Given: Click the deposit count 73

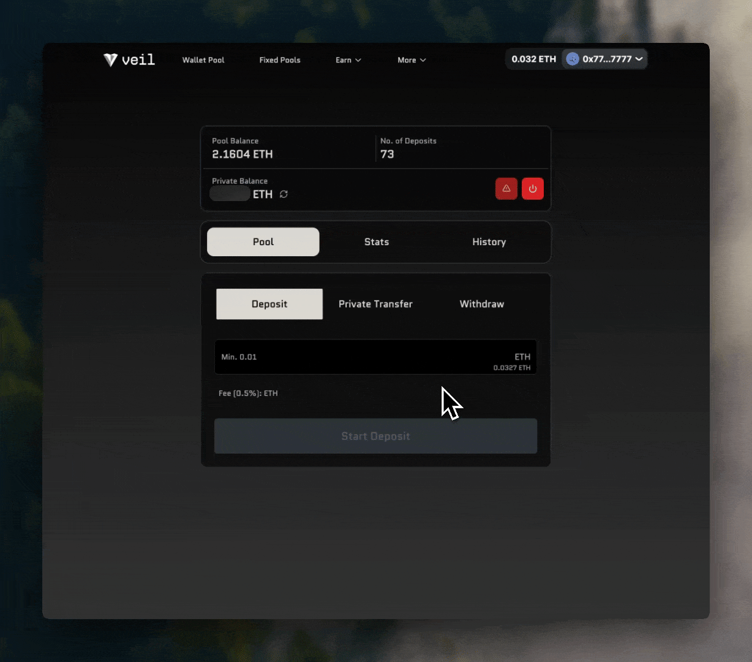Looking at the screenshot, I should (387, 154).
